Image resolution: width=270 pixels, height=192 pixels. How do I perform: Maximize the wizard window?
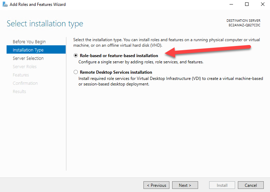pyautogui.click(x=247, y=4)
